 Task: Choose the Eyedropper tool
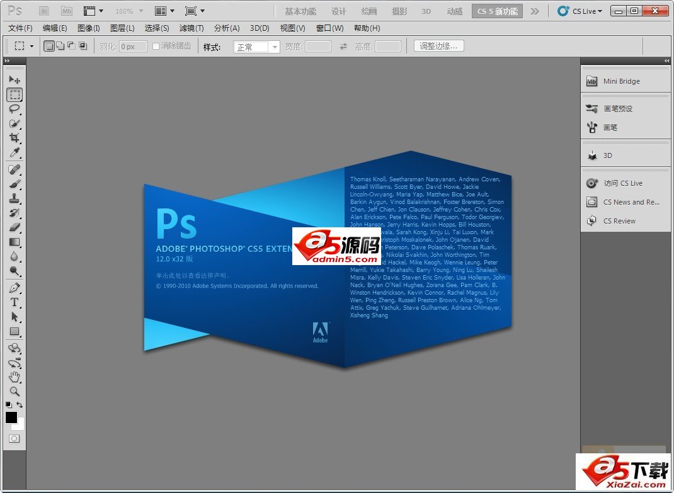(x=14, y=153)
